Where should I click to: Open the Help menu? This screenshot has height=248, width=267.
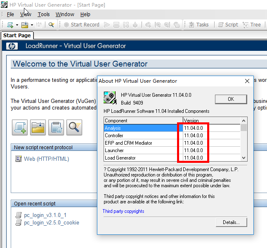click(85, 14)
